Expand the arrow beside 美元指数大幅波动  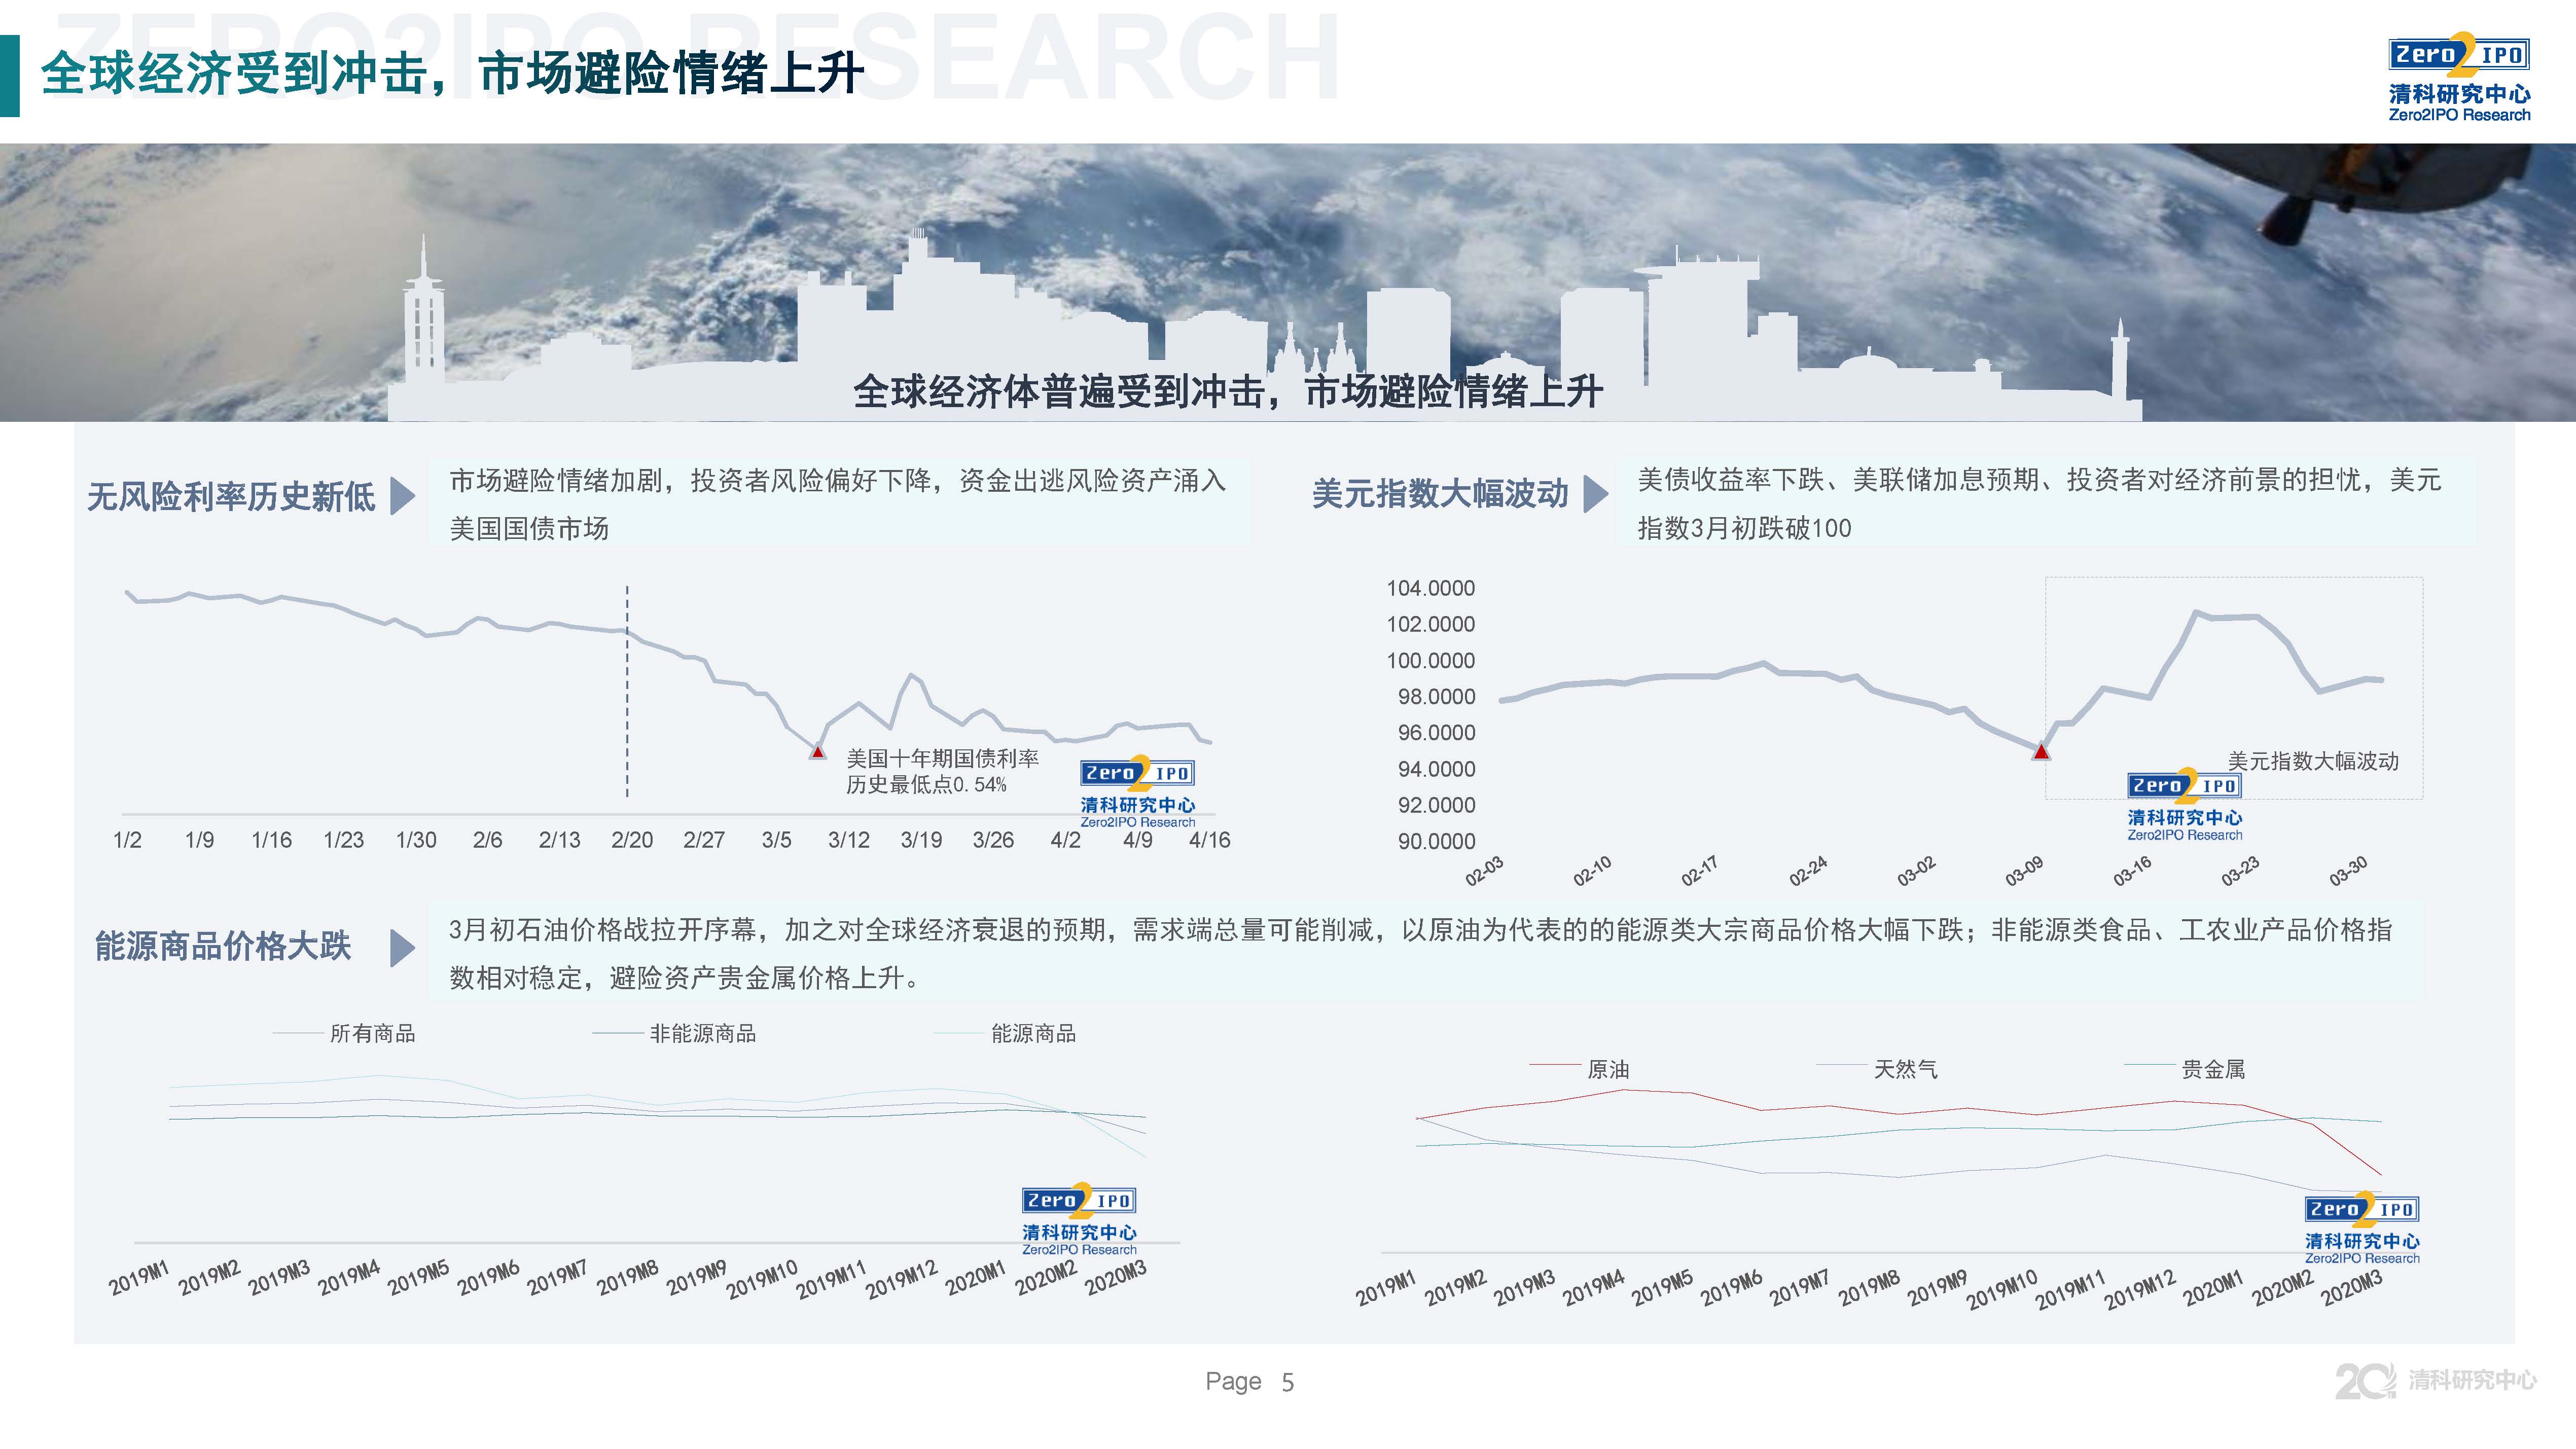(1595, 493)
